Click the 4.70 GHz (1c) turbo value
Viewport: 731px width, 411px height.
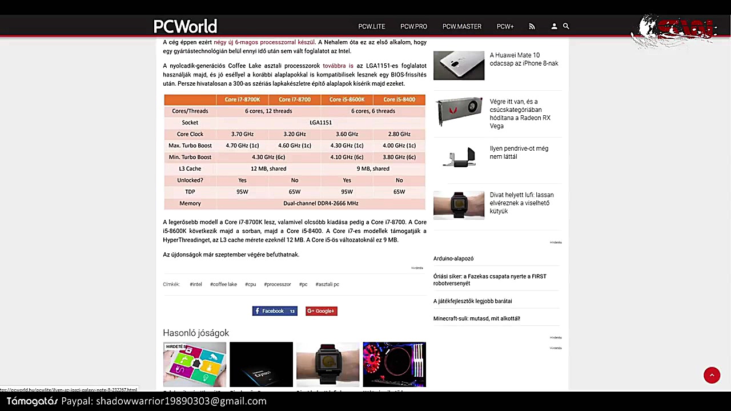point(242,146)
